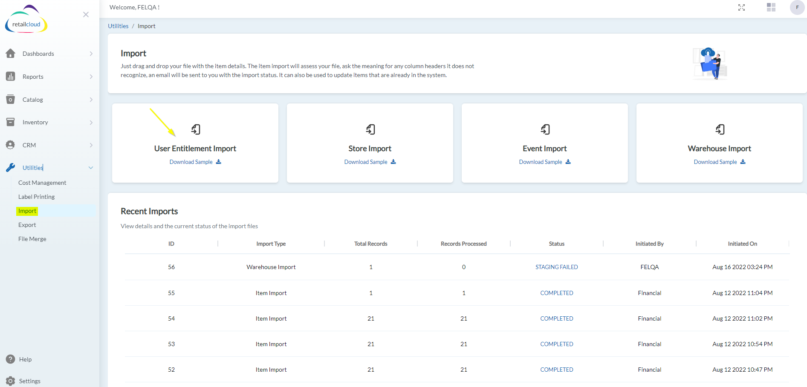The height and width of the screenshot is (387, 807).
Task: Download Sample for Event Import
Action: (x=541, y=162)
